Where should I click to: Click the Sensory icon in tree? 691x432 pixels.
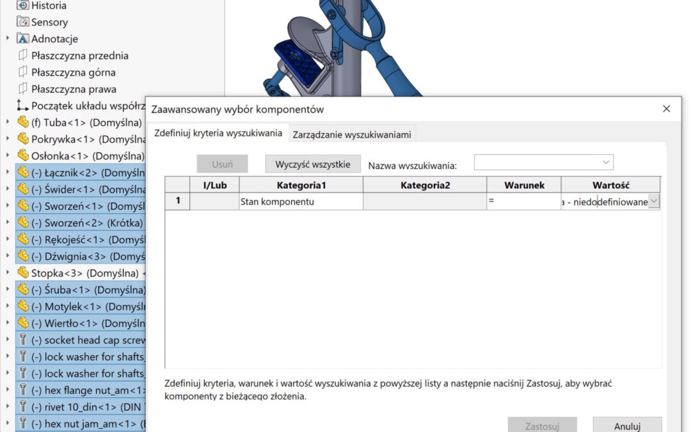pyautogui.click(x=23, y=22)
